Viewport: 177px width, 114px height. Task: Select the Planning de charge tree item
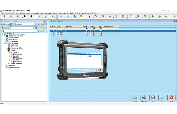tap(16, 47)
